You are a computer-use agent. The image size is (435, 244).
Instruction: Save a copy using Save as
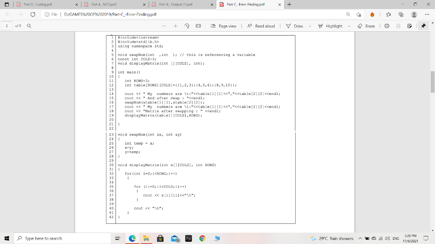pos(409,26)
